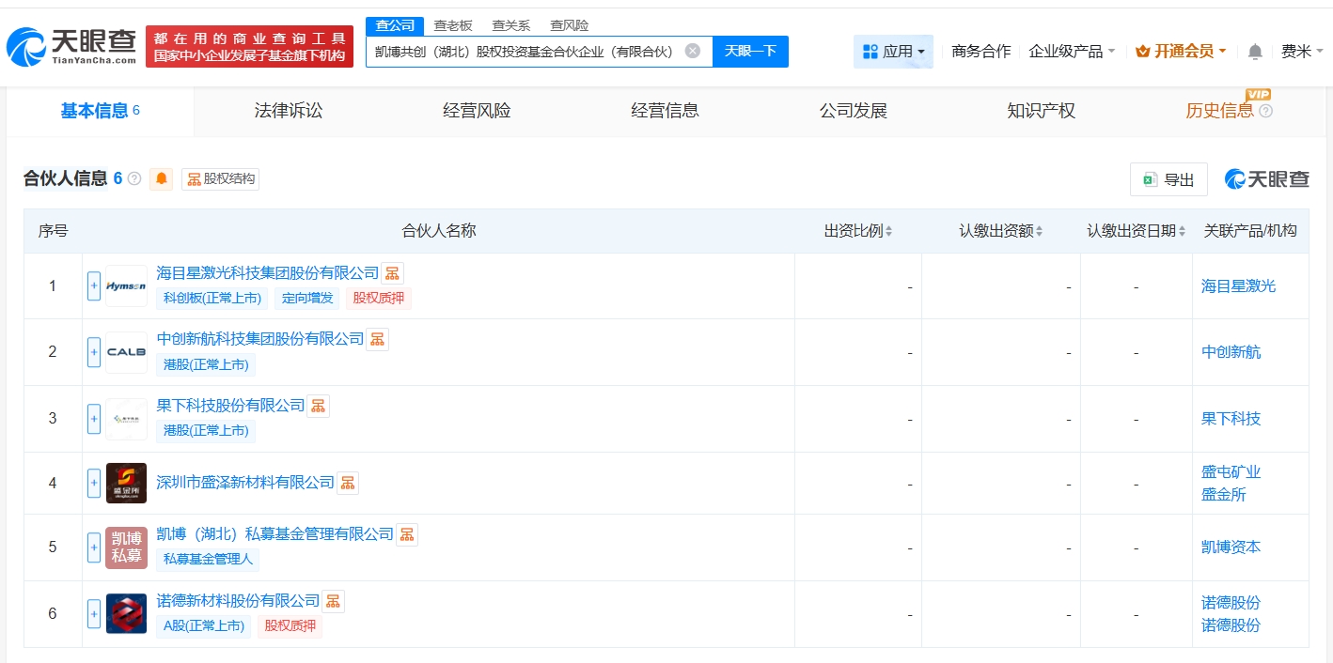
Task: Switch to the 经营风险 tab
Action: (x=477, y=111)
